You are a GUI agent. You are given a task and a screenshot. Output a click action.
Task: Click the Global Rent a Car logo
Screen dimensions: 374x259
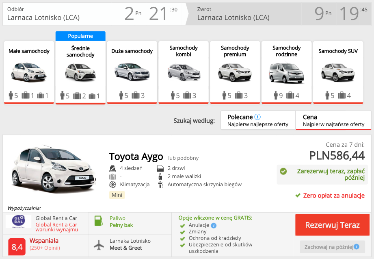18,222
